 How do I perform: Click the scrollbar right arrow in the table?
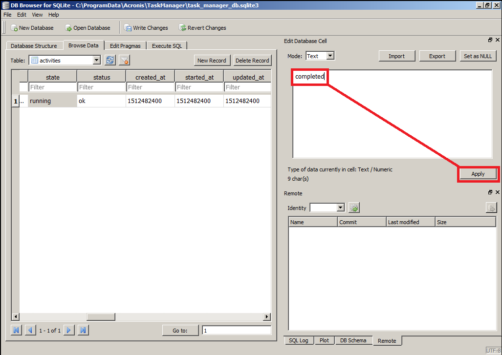click(267, 316)
